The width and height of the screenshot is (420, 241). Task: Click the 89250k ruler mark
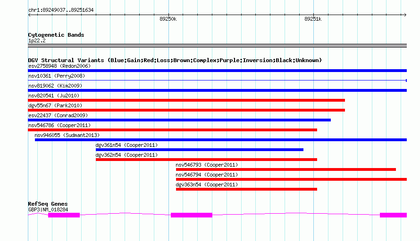[x=168, y=19]
